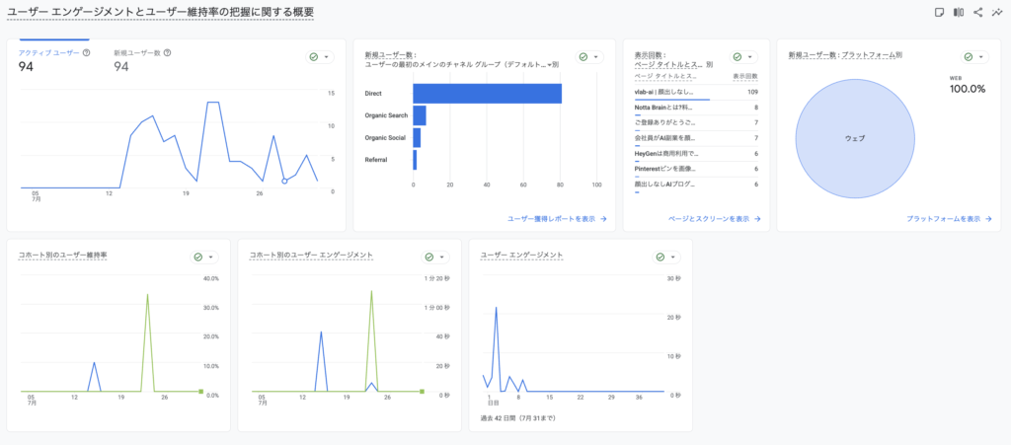The width and height of the screenshot is (1011, 445).
Task: Click the highlighted data point on active users line
Action: [x=284, y=181]
